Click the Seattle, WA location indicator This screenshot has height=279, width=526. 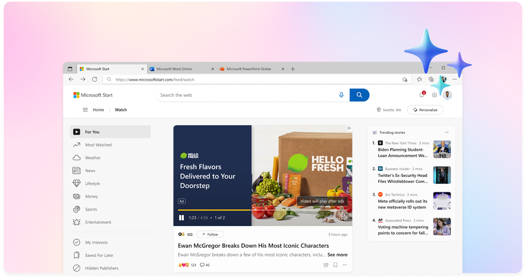(389, 110)
